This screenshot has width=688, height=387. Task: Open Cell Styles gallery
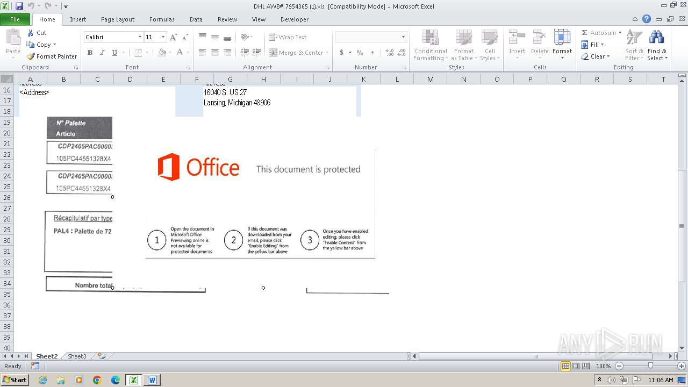pyautogui.click(x=489, y=45)
